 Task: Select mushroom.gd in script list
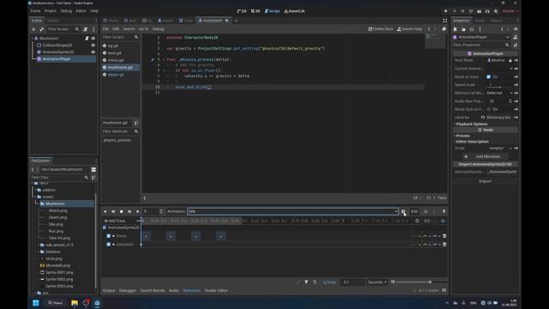click(x=120, y=67)
